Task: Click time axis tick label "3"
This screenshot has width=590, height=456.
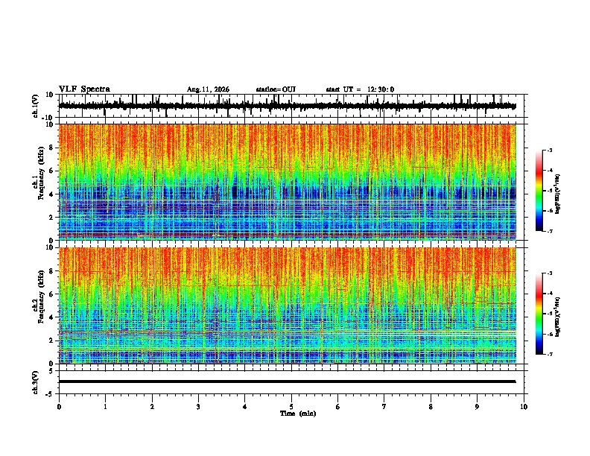Action: coord(198,407)
